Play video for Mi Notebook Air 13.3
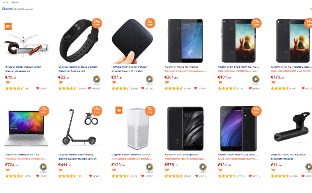 coord(43,167)
